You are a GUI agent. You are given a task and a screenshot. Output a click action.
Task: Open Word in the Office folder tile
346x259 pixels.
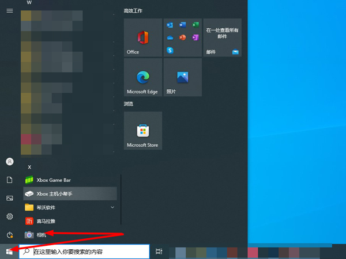(182, 25)
